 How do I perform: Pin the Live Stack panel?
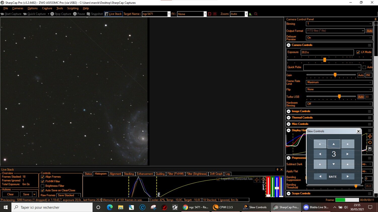tap(277, 169)
